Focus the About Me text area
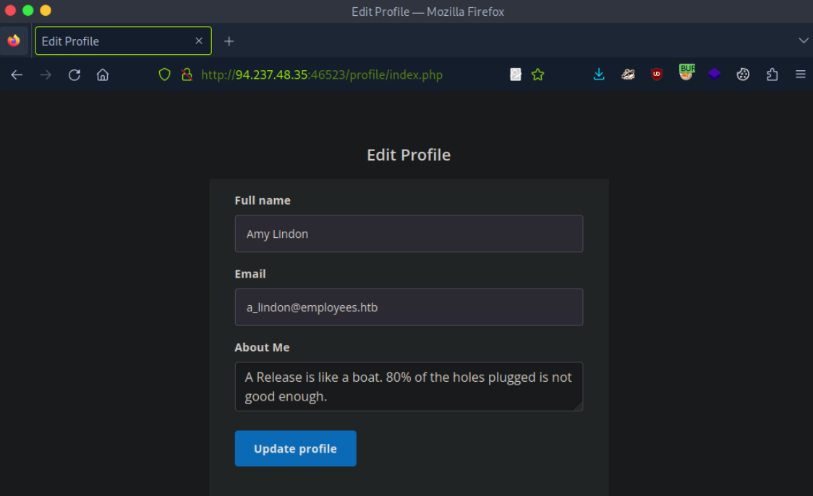813x496 pixels. pyautogui.click(x=409, y=387)
